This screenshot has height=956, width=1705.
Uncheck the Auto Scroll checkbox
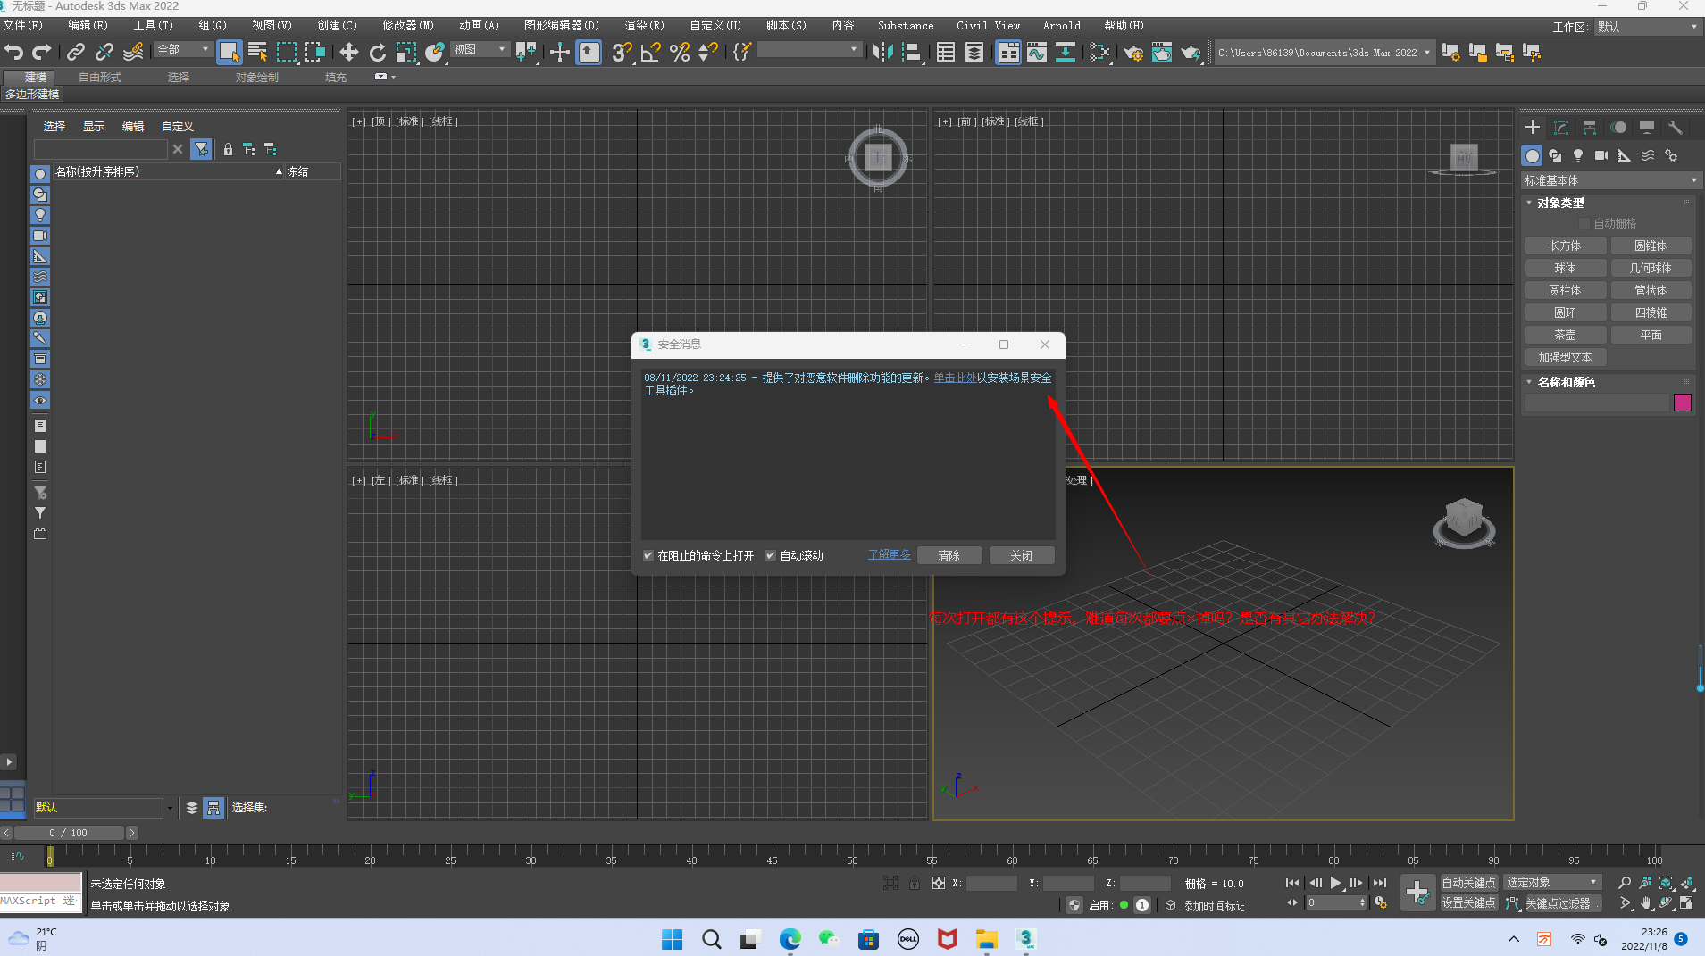pos(771,555)
